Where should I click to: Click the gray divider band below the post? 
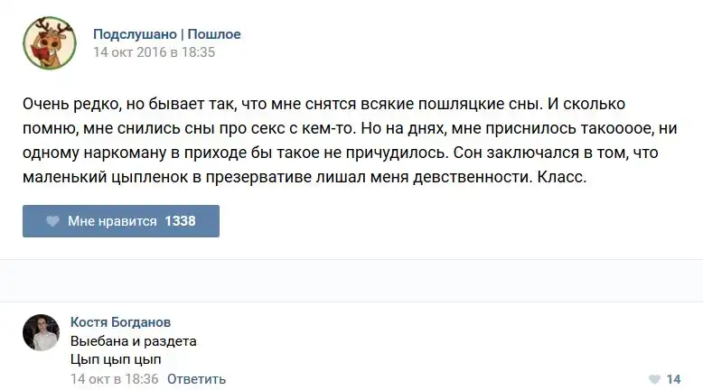coord(351,282)
